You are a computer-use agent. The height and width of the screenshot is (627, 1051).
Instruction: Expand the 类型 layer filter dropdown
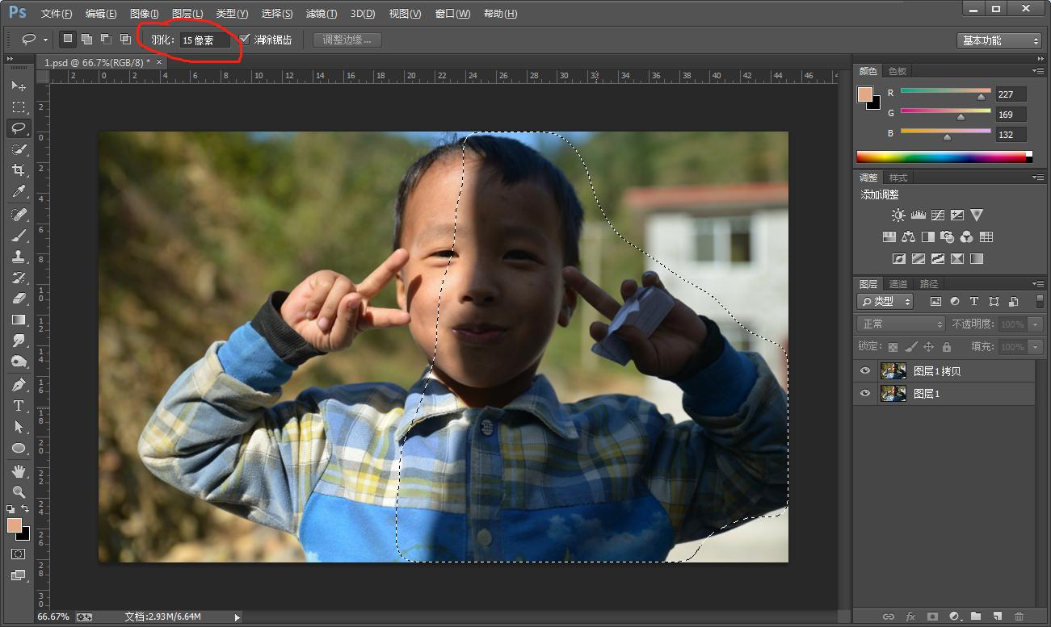pyautogui.click(x=885, y=301)
